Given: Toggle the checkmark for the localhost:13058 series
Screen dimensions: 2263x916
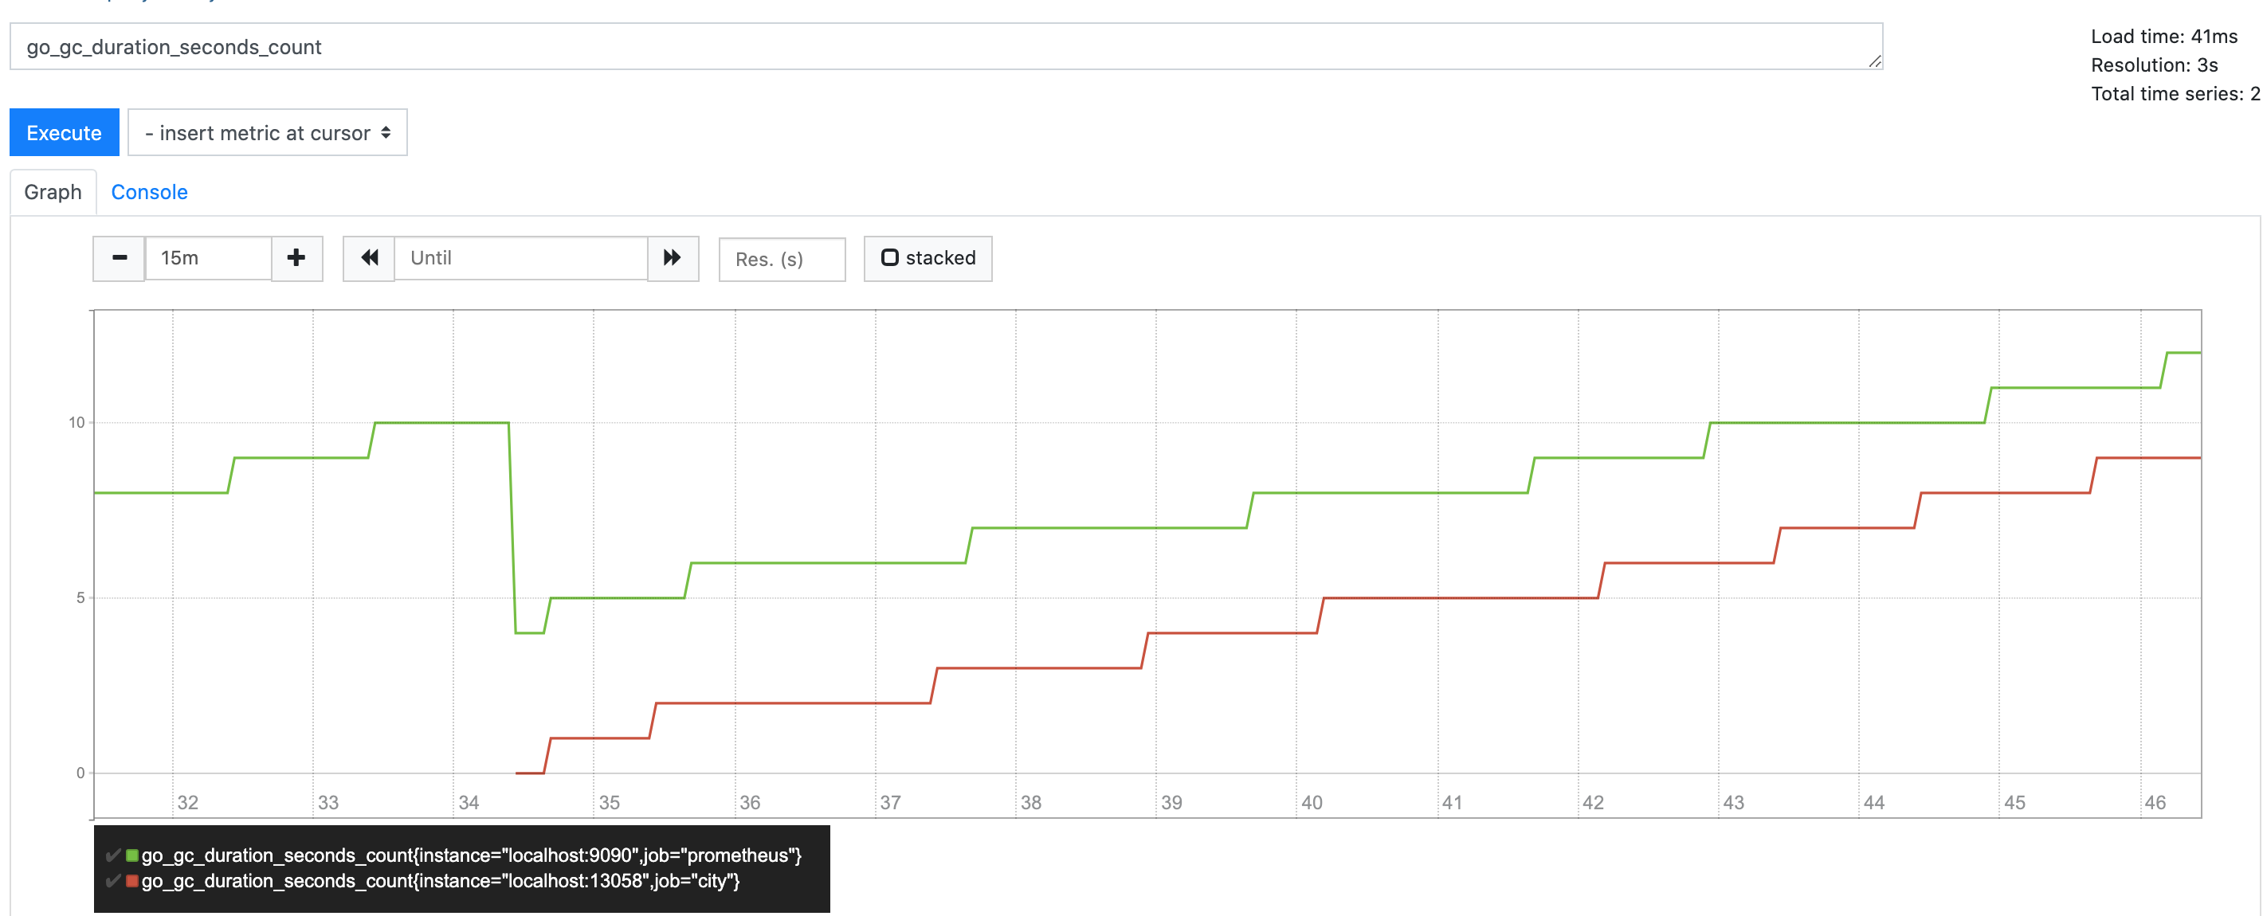Looking at the screenshot, I should click(x=112, y=881).
